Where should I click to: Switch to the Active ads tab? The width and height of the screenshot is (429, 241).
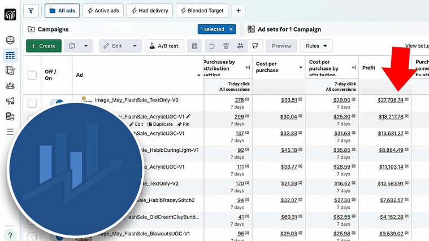[x=102, y=10]
